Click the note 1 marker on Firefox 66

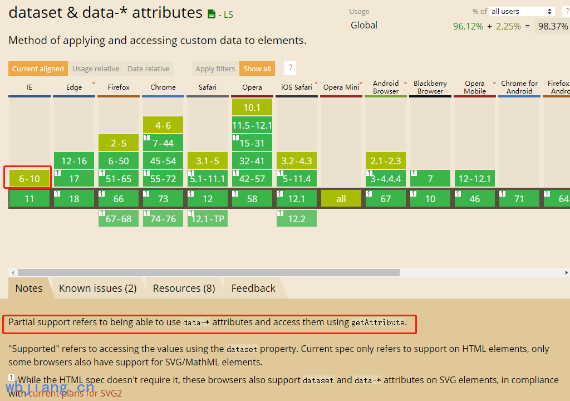tap(101, 193)
